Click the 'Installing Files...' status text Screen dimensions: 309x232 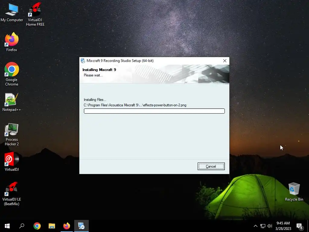[x=95, y=100]
